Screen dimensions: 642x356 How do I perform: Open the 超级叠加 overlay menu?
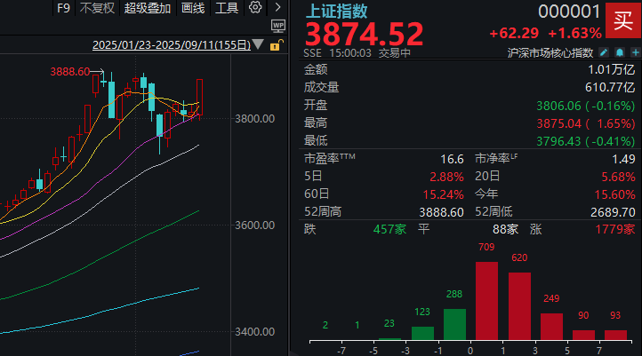point(147,8)
